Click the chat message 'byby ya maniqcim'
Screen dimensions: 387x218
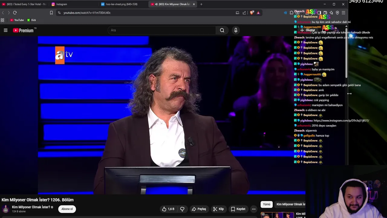tap(323, 69)
